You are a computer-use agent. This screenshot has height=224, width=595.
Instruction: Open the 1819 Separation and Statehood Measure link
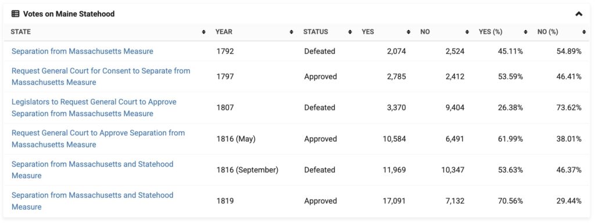coord(92,201)
